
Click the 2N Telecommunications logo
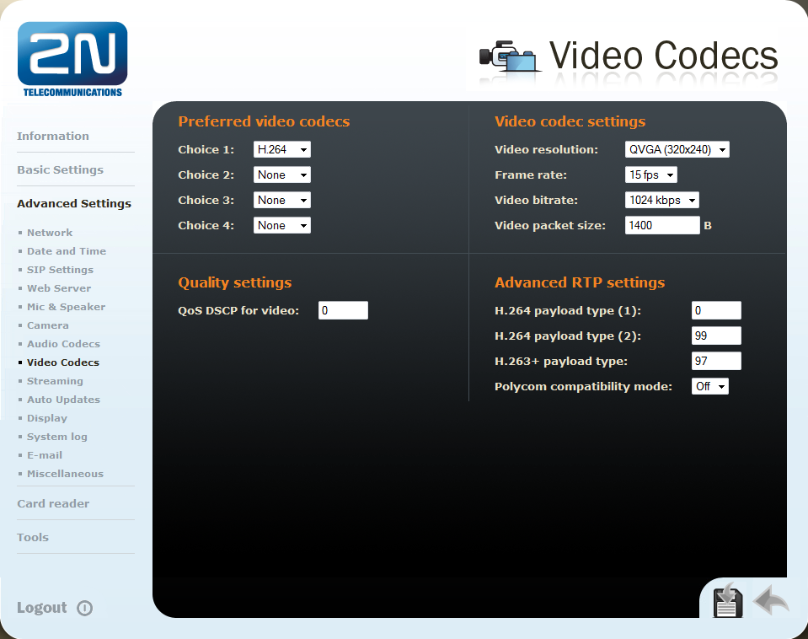pos(72,59)
